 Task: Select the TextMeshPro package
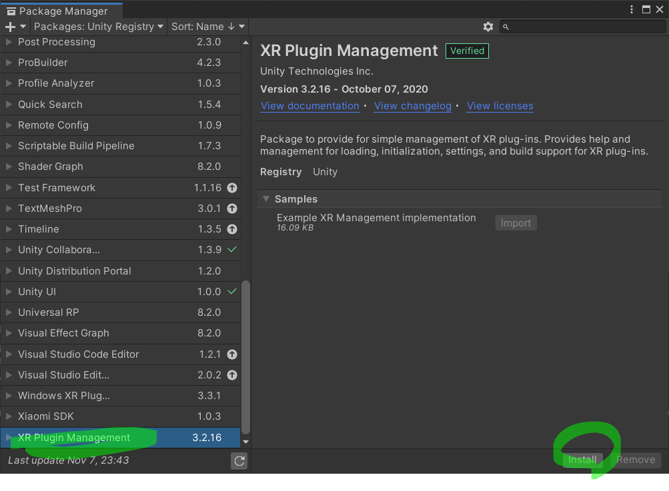click(120, 209)
